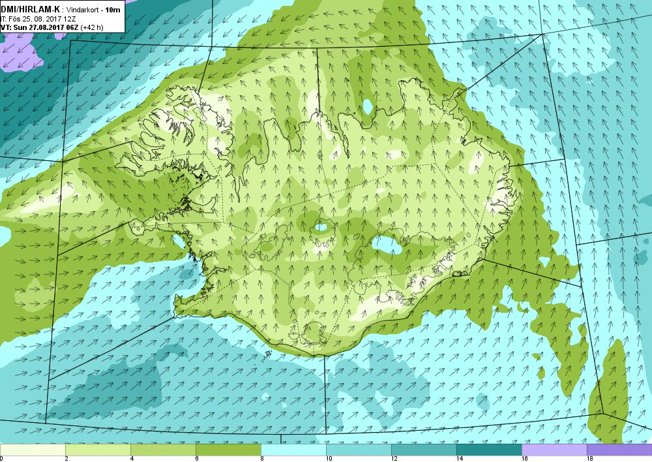Click the legend value '6'
The height and width of the screenshot is (462, 652).
[x=197, y=459]
